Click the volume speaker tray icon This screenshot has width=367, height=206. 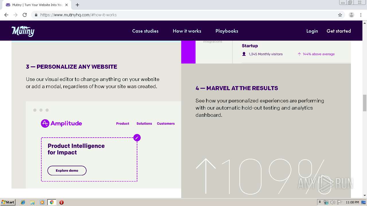pyautogui.click(x=333, y=202)
